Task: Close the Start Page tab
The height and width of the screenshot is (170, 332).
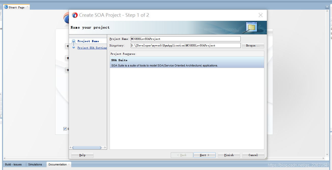Action: (x=27, y=7)
